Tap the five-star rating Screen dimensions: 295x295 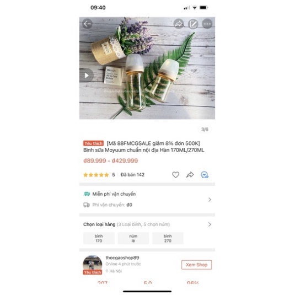pos(96,175)
